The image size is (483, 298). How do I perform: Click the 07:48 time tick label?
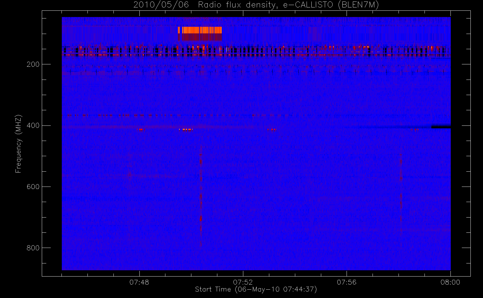139,282
